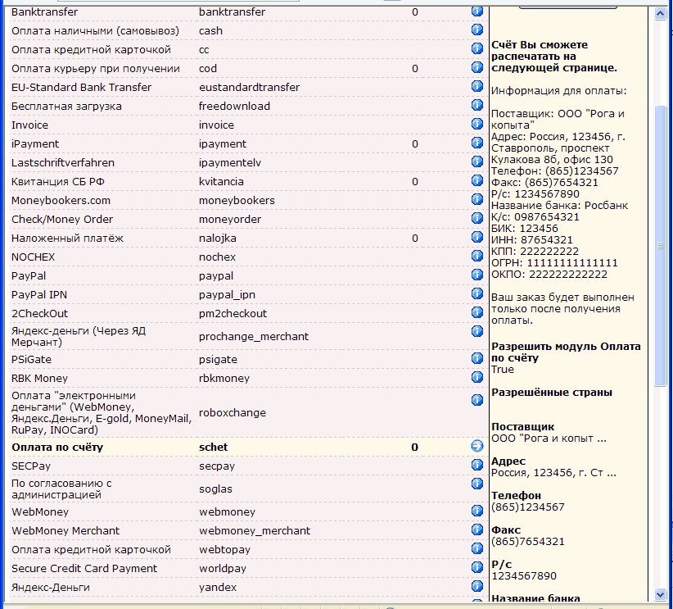This screenshot has height=609, width=673.
Task: Select the SECPay module row
Action: coord(249,466)
